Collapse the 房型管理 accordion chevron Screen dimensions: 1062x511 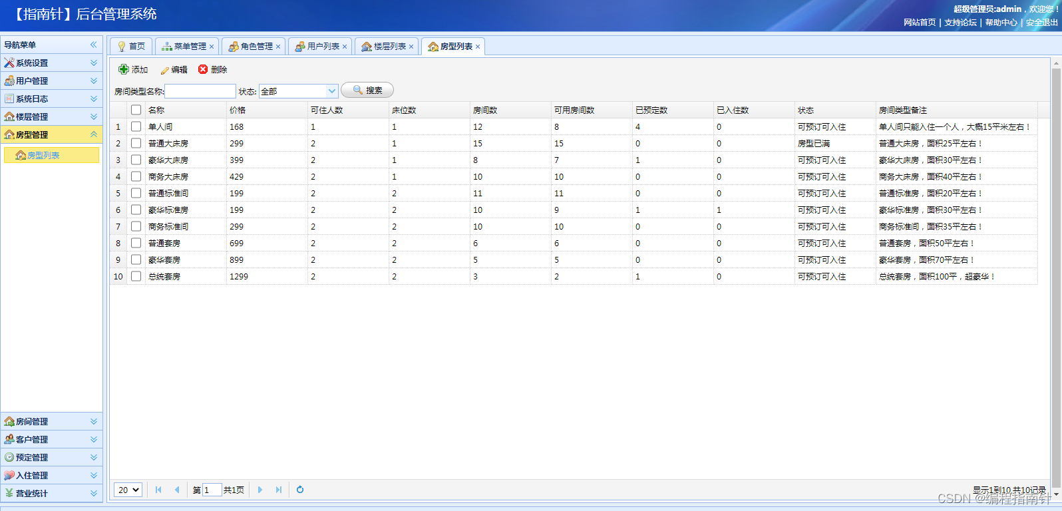pyautogui.click(x=94, y=134)
